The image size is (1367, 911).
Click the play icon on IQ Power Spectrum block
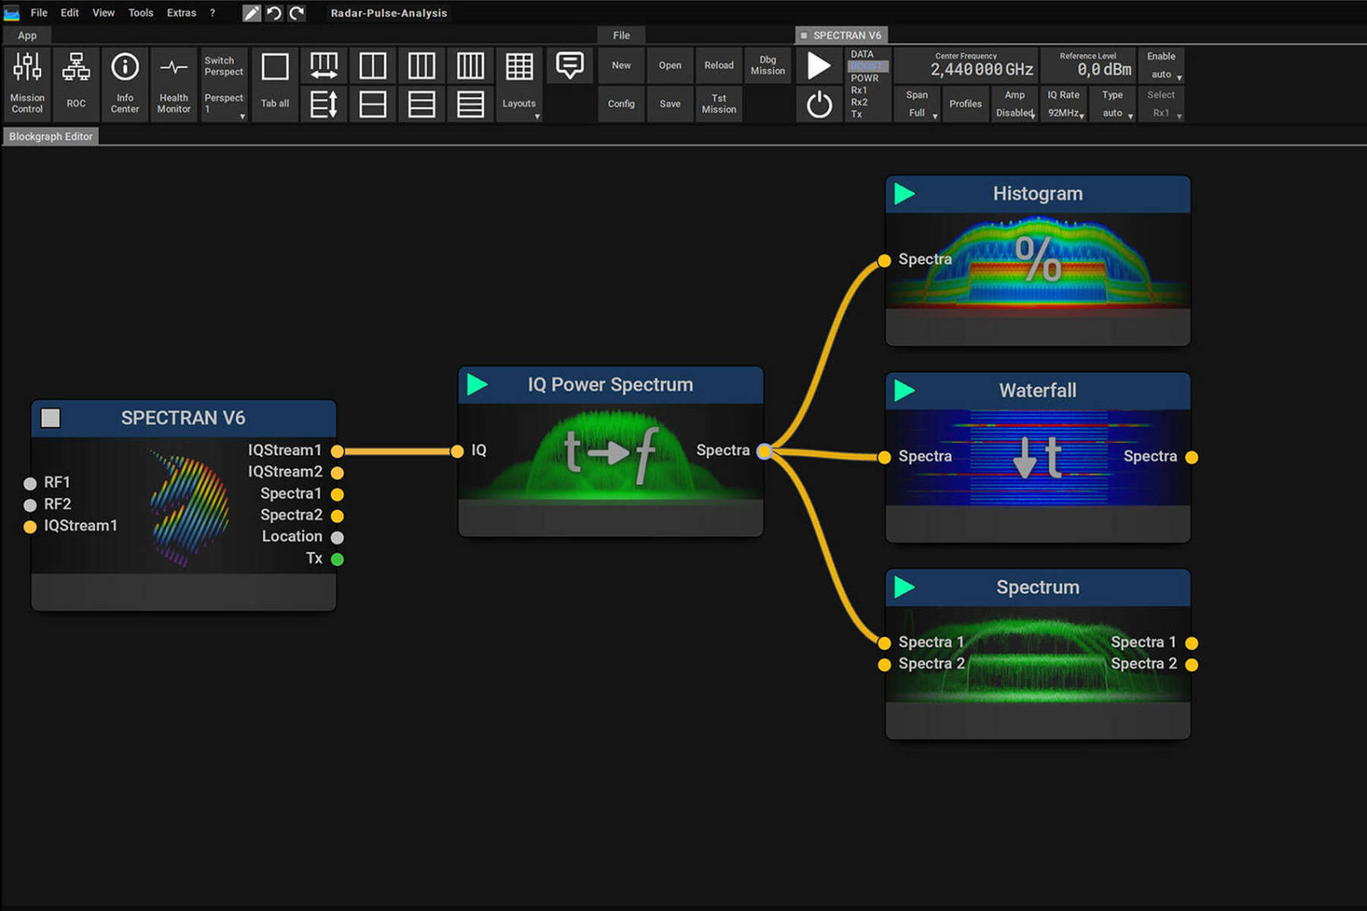pyautogui.click(x=478, y=384)
